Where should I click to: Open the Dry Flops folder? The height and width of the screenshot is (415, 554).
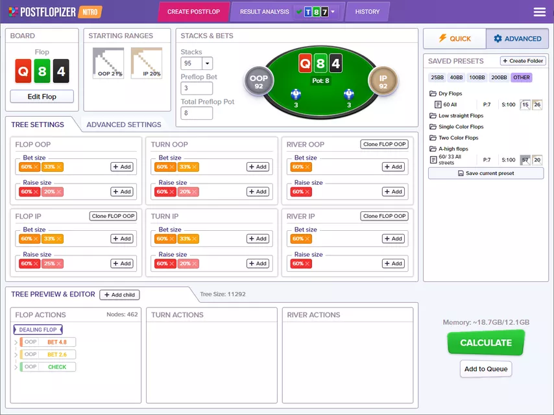pos(450,93)
